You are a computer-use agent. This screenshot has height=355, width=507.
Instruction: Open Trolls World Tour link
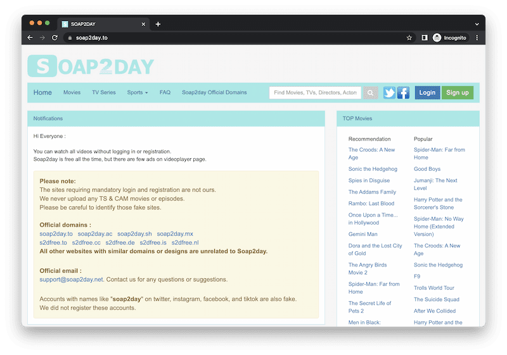coord(434,288)
